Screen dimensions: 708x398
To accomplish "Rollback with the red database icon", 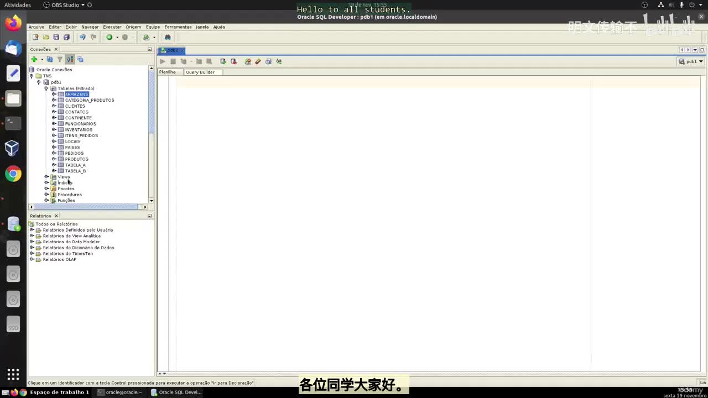I will [x=233, y=61].
